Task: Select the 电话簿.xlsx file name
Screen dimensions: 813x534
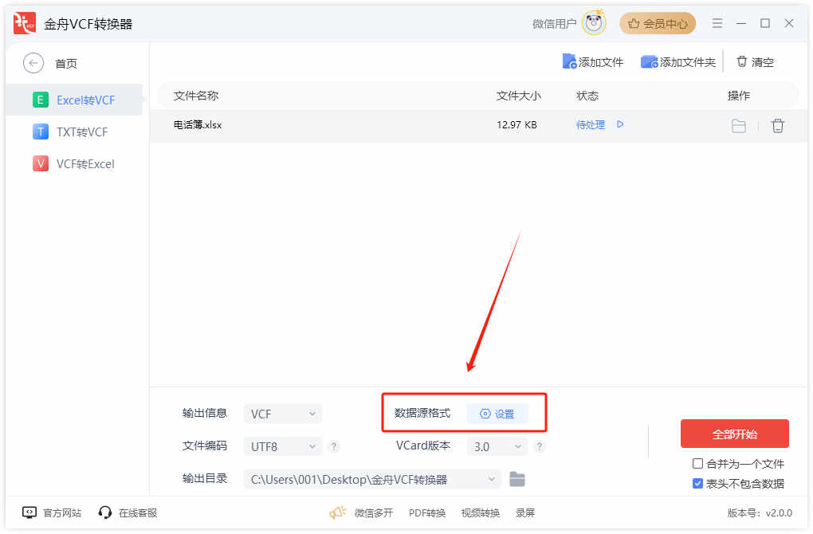Action: [x=198, y=125]
